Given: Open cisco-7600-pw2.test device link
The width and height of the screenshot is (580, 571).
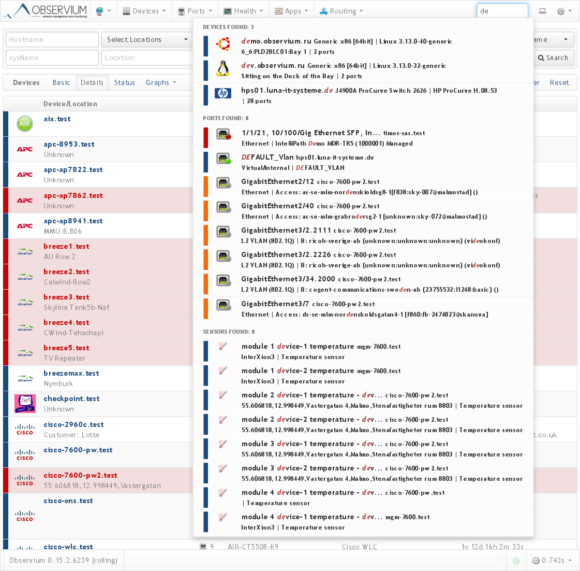Looking at the screenshot, I should (80, 475).
